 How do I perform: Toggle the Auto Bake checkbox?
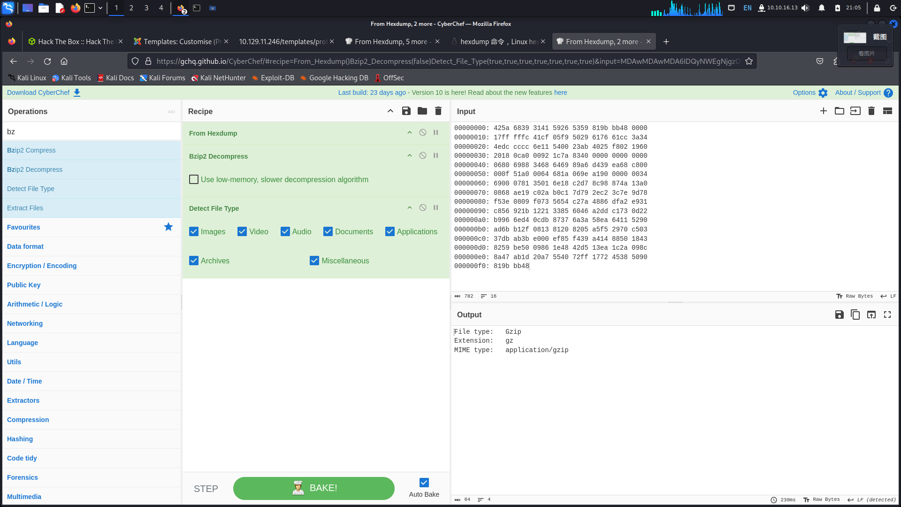424,483
